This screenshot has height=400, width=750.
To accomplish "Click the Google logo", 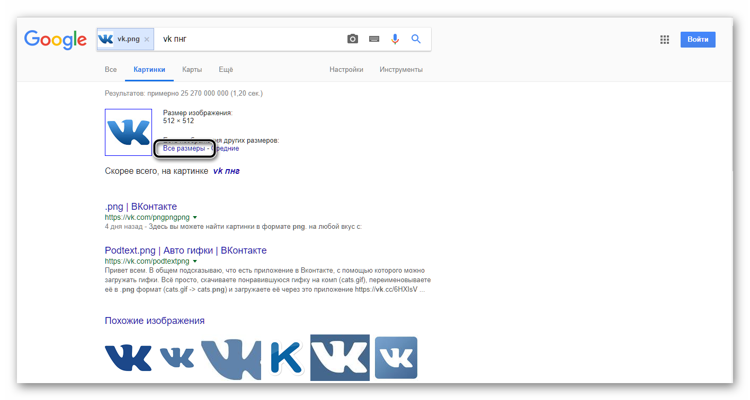I will [56, 40].
